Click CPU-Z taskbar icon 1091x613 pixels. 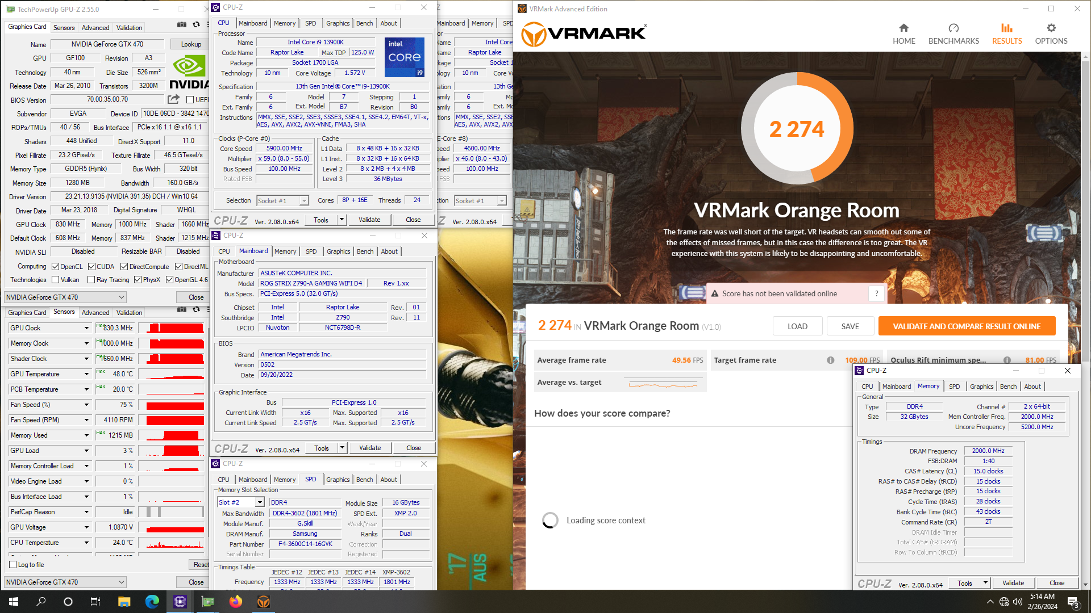click(x=180, y=602)
